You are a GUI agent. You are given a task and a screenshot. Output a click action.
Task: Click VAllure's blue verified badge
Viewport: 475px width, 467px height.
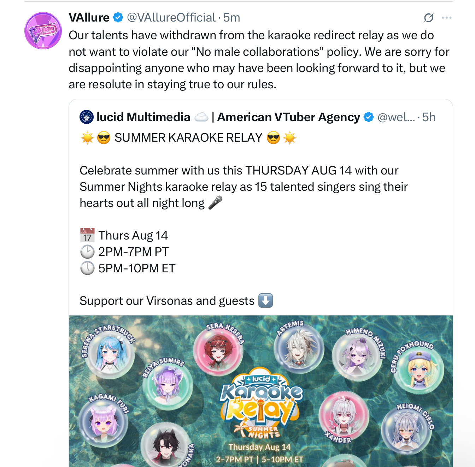point(118,17)
